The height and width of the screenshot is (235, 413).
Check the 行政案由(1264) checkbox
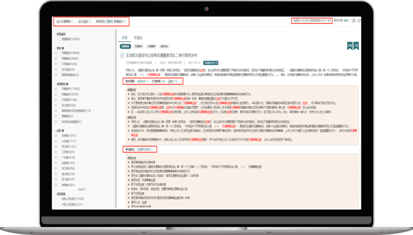(59, 64)
